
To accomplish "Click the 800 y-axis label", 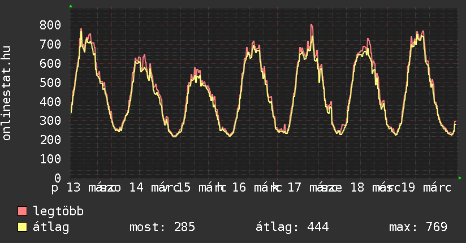I will [x=50, y=25].
